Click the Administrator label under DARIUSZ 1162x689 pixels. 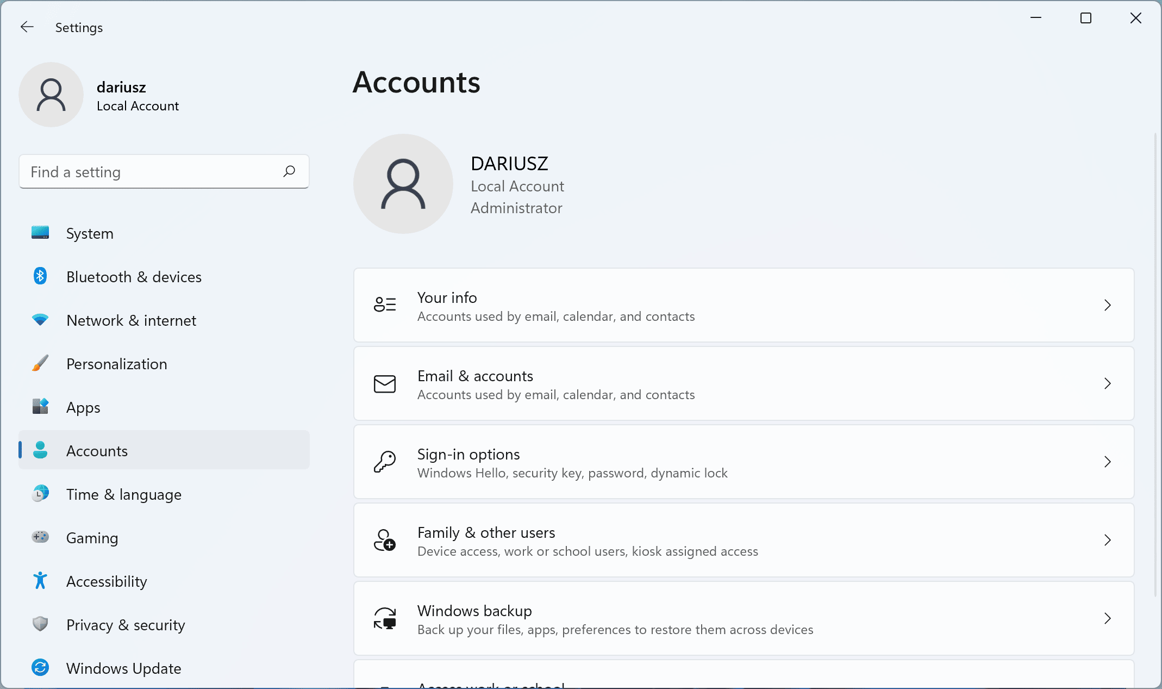[x=516, y=208]
